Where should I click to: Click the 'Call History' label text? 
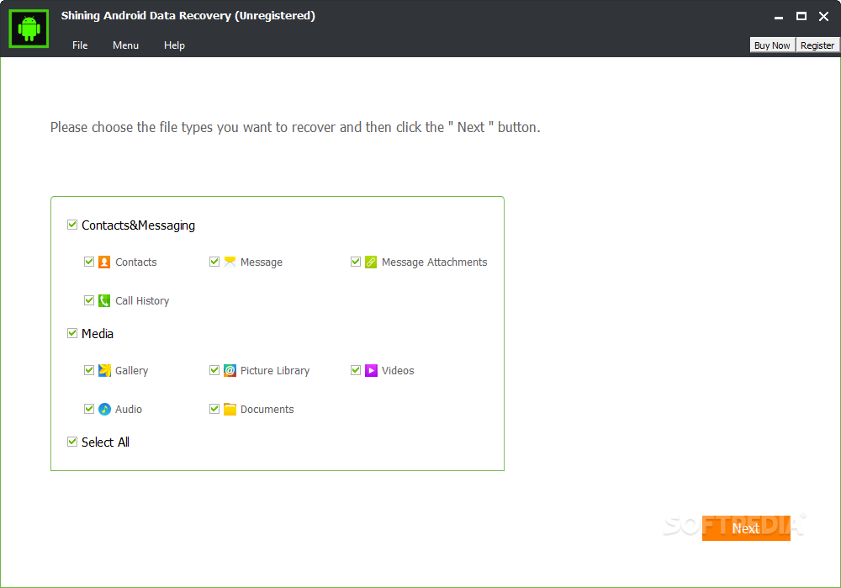[142, 301]
